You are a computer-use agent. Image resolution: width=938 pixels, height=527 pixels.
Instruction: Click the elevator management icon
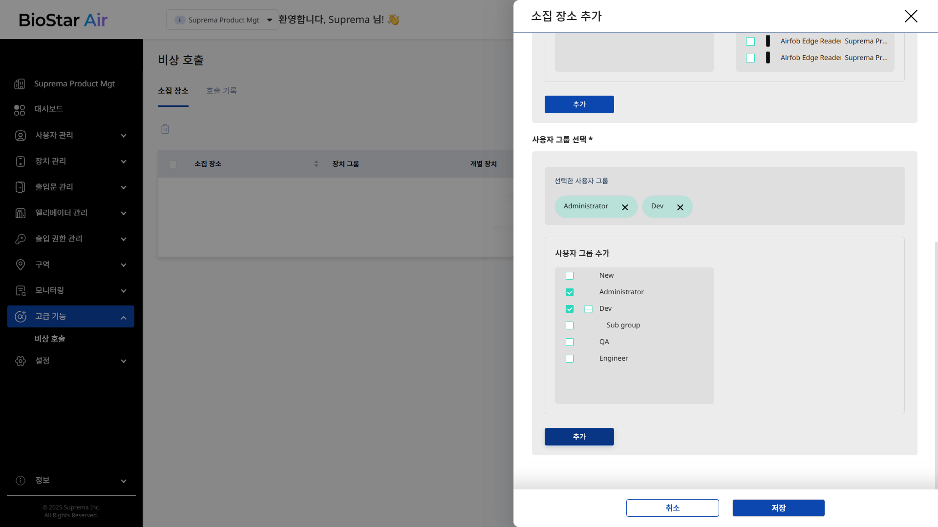click(20, 213)
